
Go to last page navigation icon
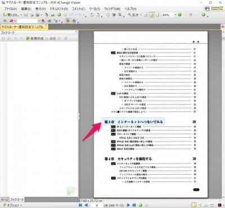pyautogui.click(x=134, y=205)
